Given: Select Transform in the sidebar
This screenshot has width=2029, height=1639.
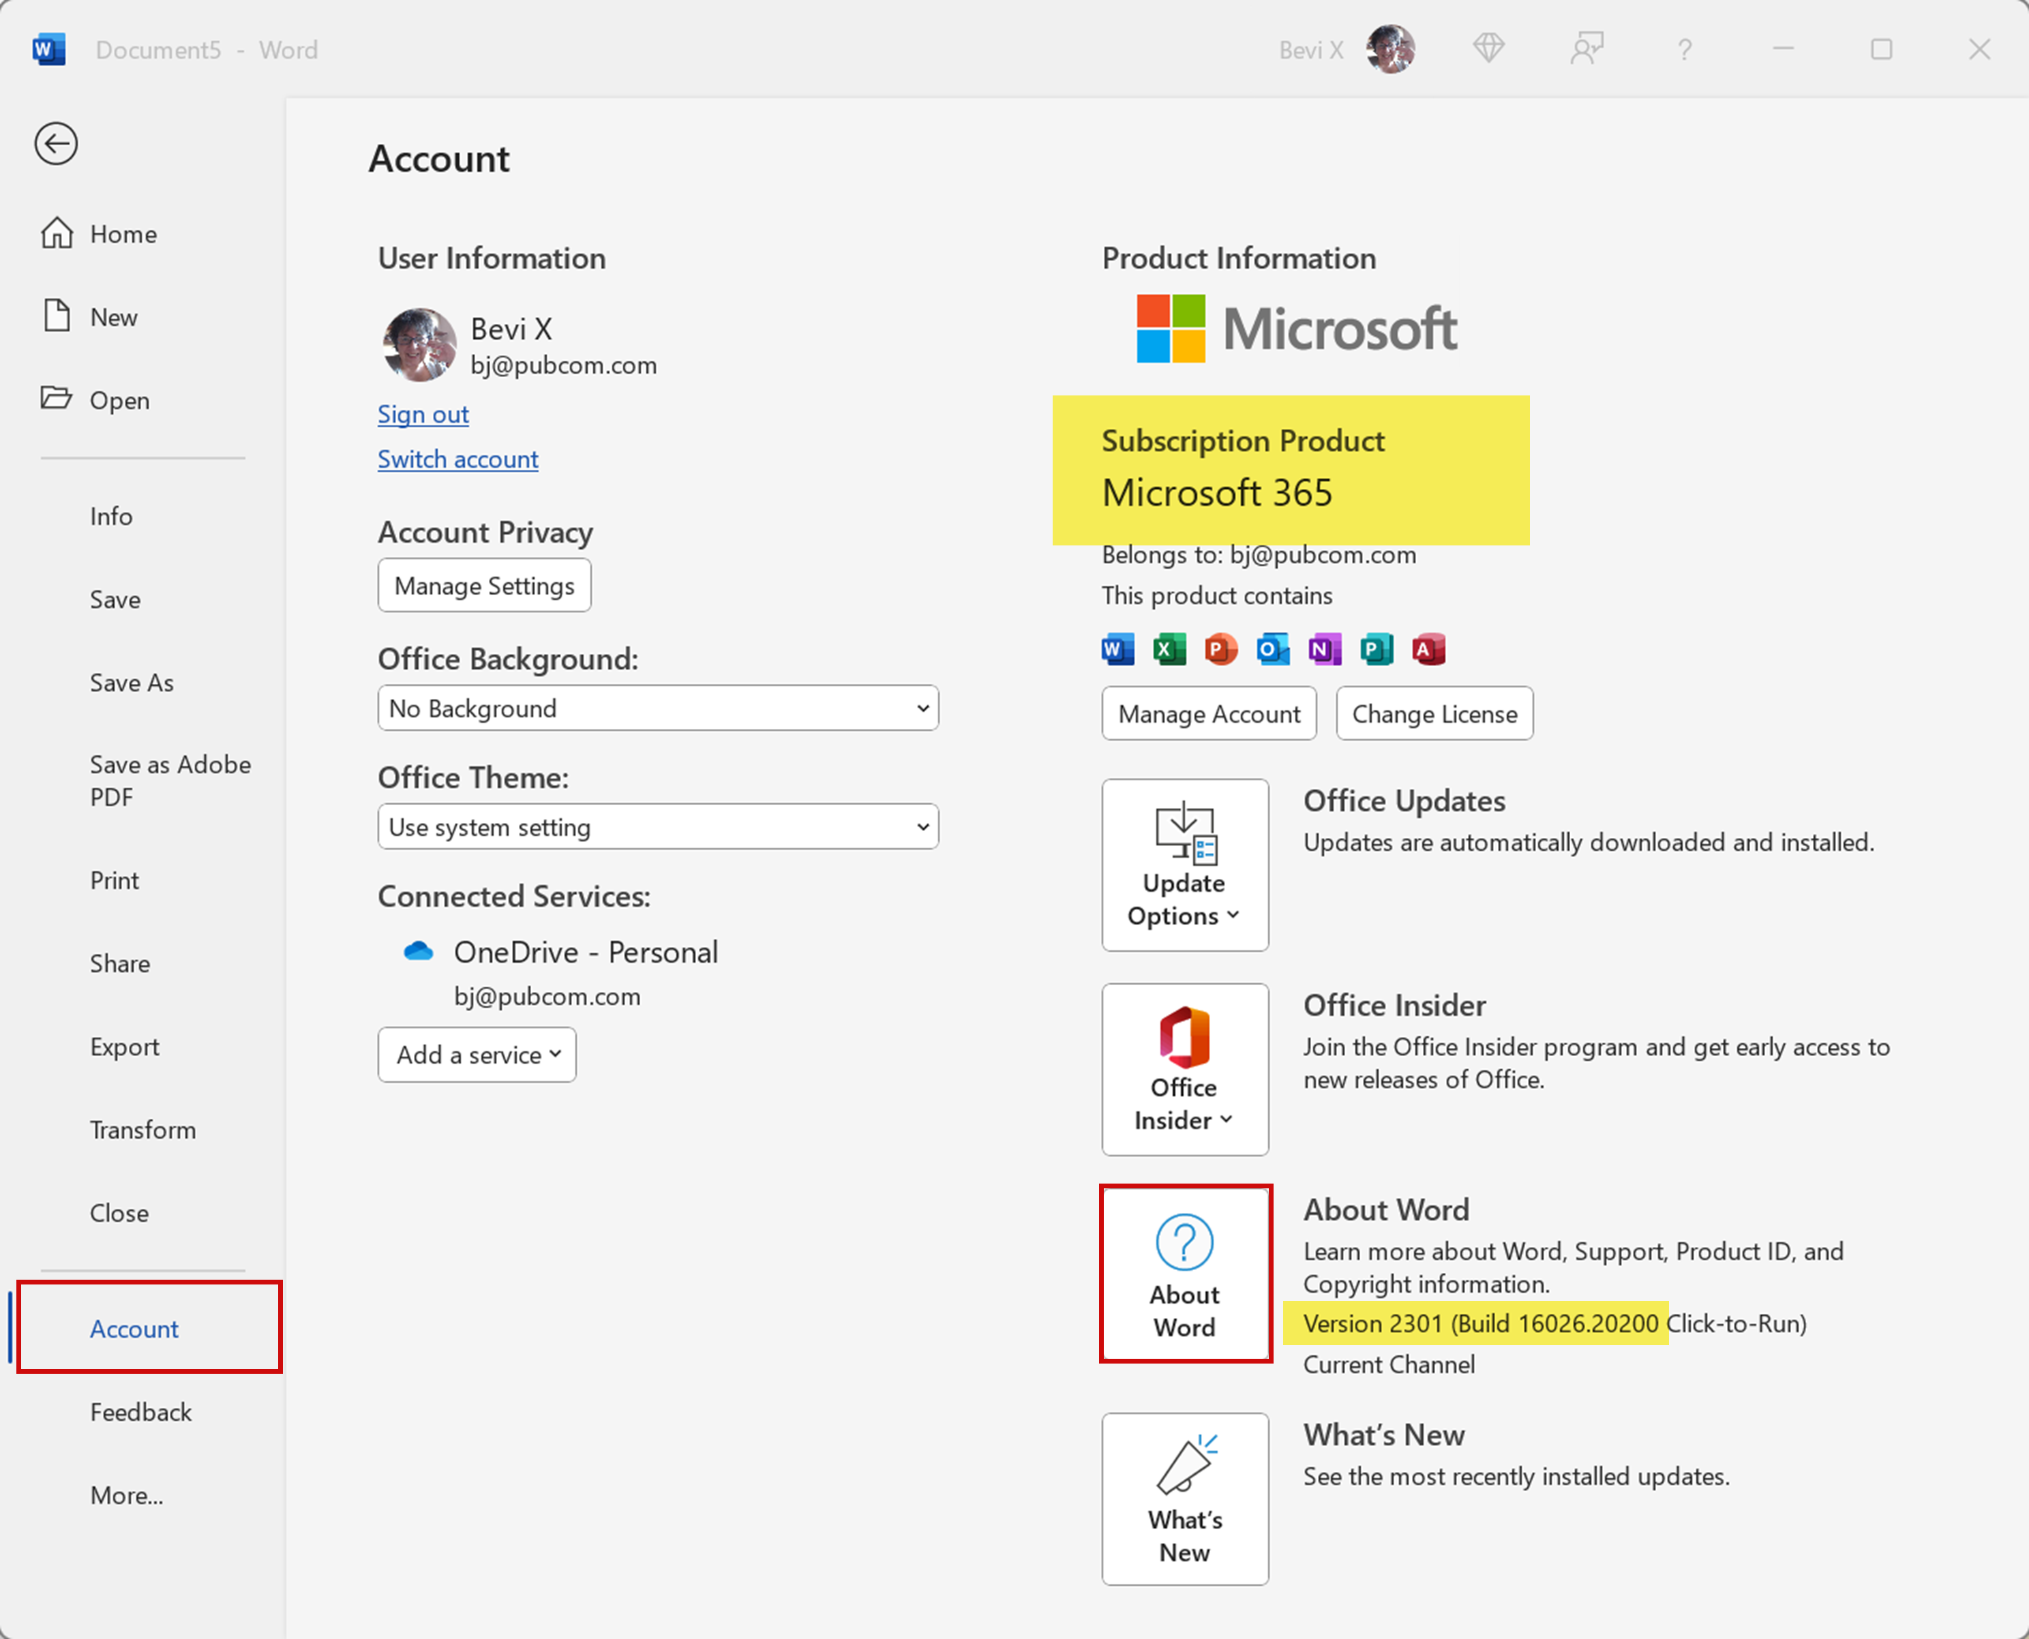Looking at the screenshot, I should (x=142, y=1130).
